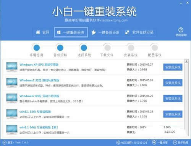Image resolution: width=191 pixels, height=146 pixels.
Task: Click the 一键分享 label
Action: [x=162, y=143]
